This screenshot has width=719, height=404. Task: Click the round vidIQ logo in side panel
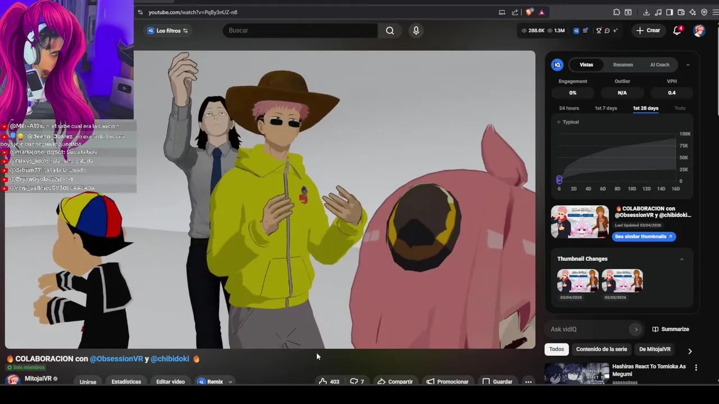tap(557, 65)
